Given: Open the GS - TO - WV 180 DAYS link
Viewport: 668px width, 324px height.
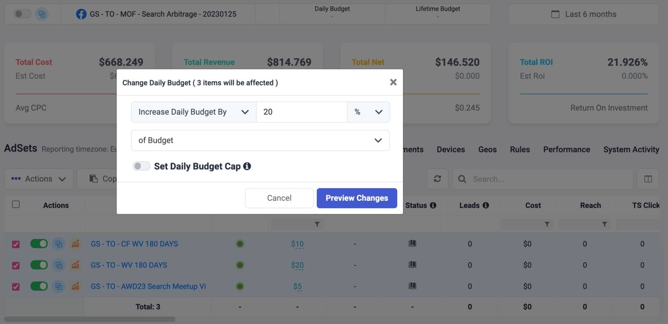Looking at the screenshot, I should pyautogui.click(x=129, y=265).
